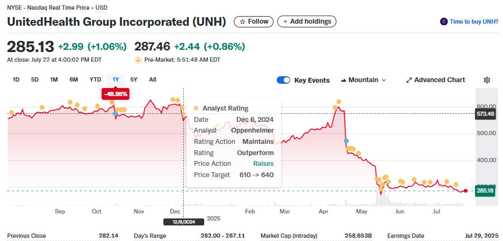The width and height of the screenshot is (503, 241).
Task: Click the Maintains rating action value
Action: tap(258, 141)
